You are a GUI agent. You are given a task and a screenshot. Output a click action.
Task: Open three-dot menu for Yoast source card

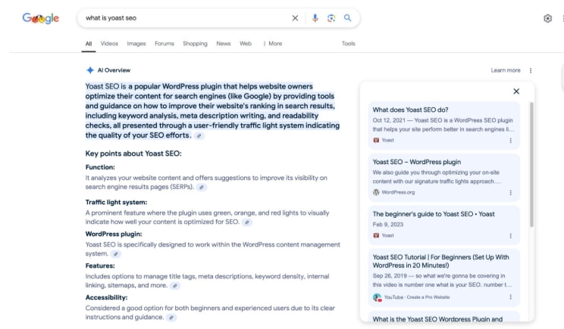(x=510, y=140)
